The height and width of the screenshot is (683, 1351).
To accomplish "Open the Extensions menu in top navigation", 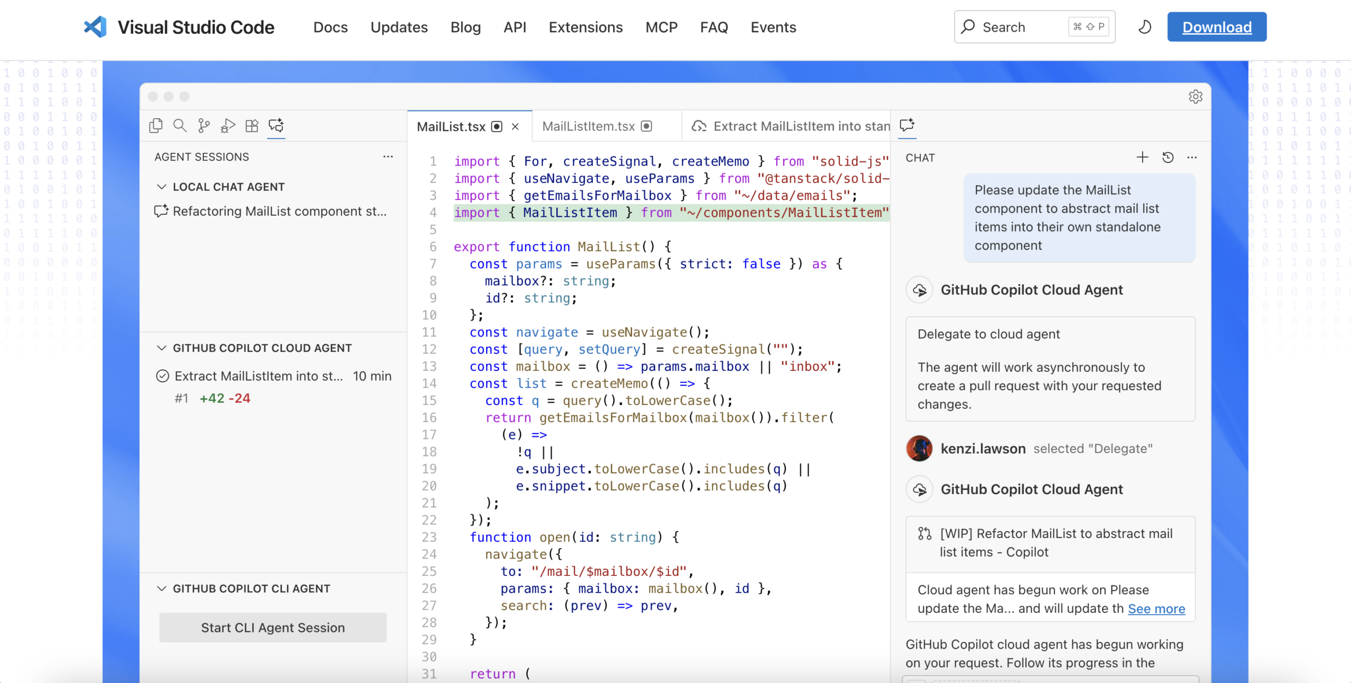I will pos(585,27).
